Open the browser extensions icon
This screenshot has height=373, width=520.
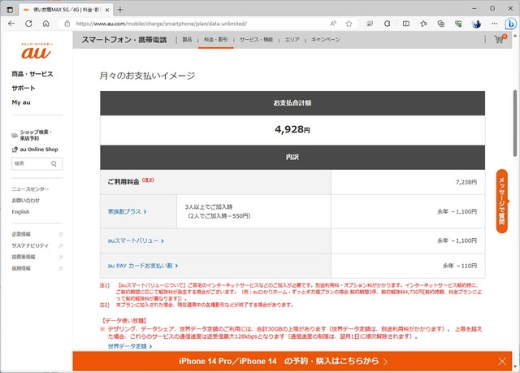pyautogui.click(x=387, y=24)
